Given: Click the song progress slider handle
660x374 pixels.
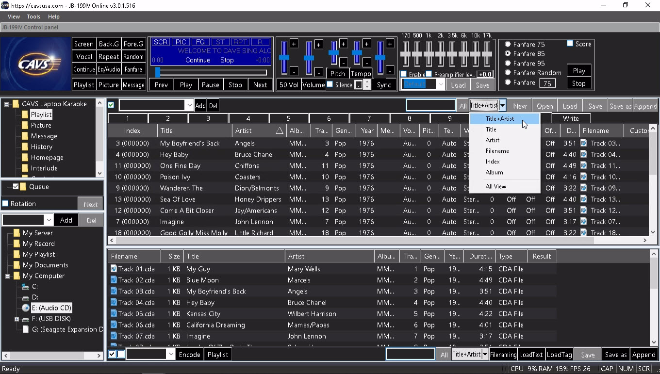Looking at the screenshot, I should (x=157, y=72).
